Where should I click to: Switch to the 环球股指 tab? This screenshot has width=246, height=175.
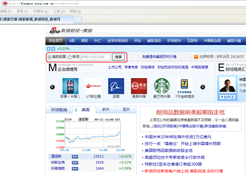tap(59, 110)
